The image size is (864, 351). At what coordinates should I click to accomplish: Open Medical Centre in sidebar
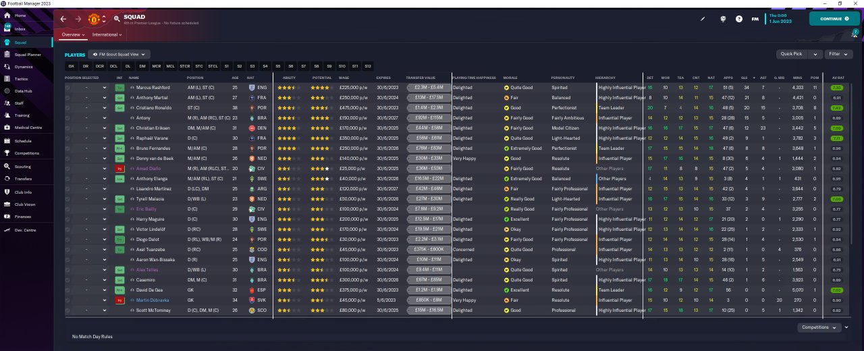click(28, 128)
